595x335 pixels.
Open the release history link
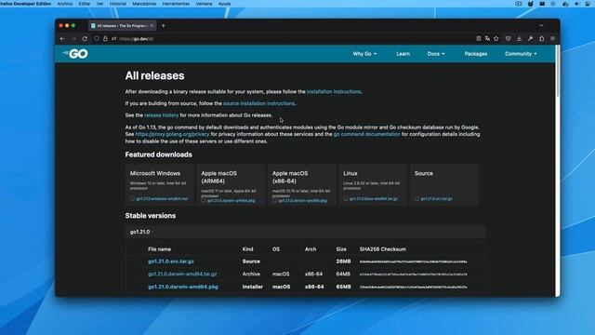[161, 115]
